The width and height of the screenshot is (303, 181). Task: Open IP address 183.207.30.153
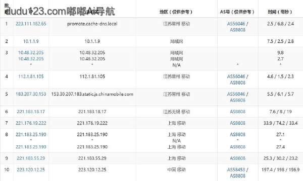(x=31, y=94)
